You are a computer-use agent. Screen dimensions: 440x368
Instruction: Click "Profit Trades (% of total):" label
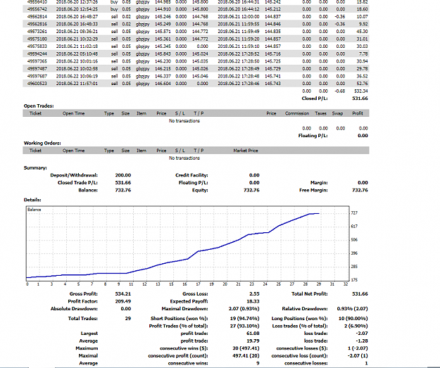coord(179,326)
